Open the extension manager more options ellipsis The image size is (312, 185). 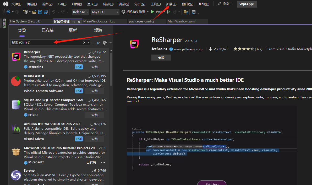(x=111, y=43)
